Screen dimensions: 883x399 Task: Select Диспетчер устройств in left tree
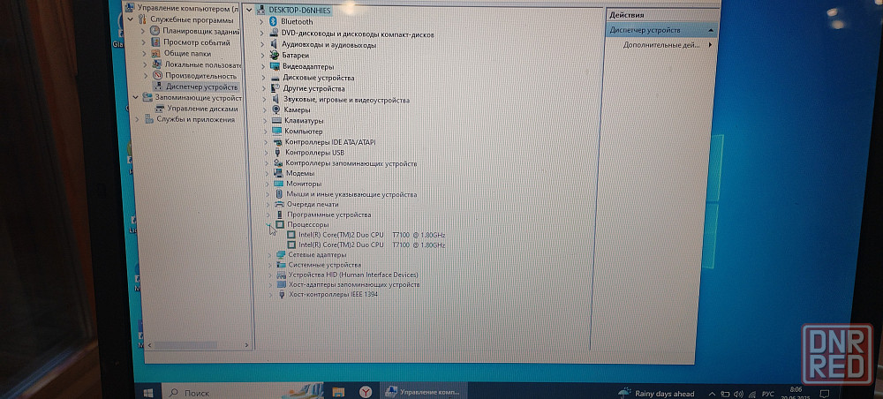tap(201, 87)
